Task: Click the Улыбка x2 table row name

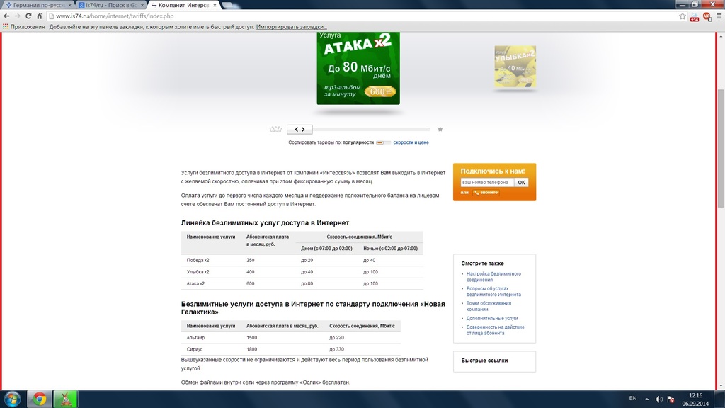Action: (x=198, y=271)
